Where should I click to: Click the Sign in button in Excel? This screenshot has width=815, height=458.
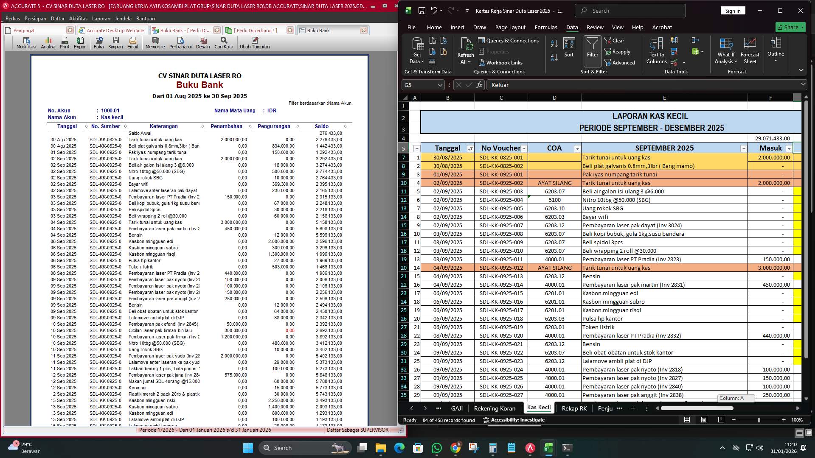pyautogui.click(x=733, y=10)
